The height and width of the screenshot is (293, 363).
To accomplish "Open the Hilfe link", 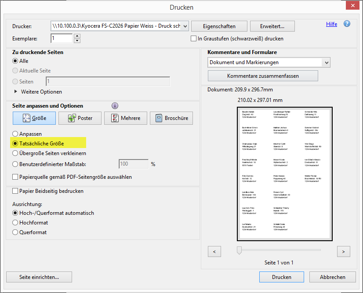I will click(x=331, y=24).
